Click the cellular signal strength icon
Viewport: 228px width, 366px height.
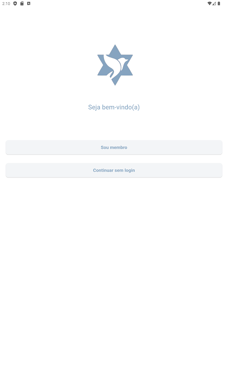(214, 4)
